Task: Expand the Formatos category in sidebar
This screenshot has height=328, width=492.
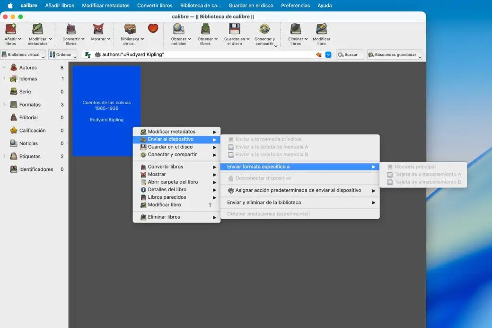Action: coord(4,105)
